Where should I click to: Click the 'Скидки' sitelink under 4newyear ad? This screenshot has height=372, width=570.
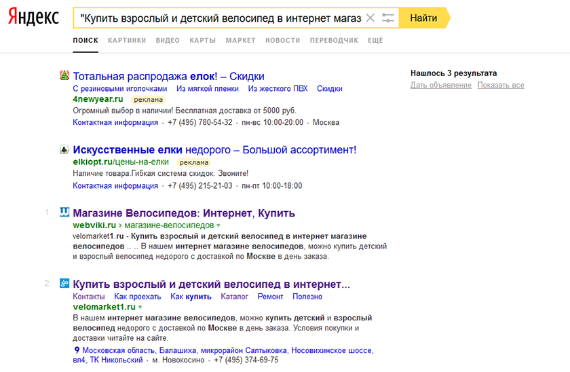pos(329,89)
